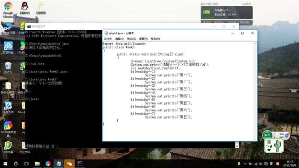The image size is (299, 168).
Task: Open the 360 antivirus shield shortcut
Action: 8,147
